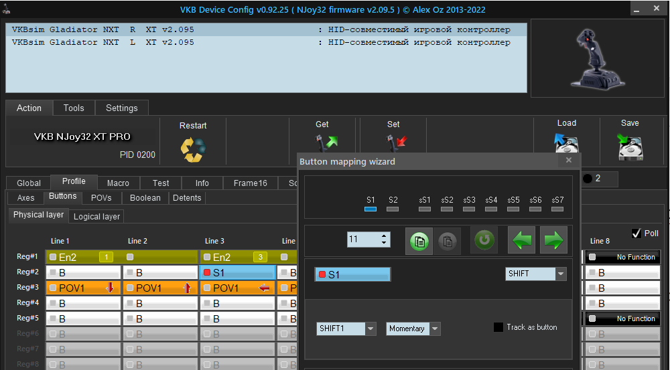This screenshot has width=670, height=370.
Task: Switch to the Frame16 tab
Action: 251,183
